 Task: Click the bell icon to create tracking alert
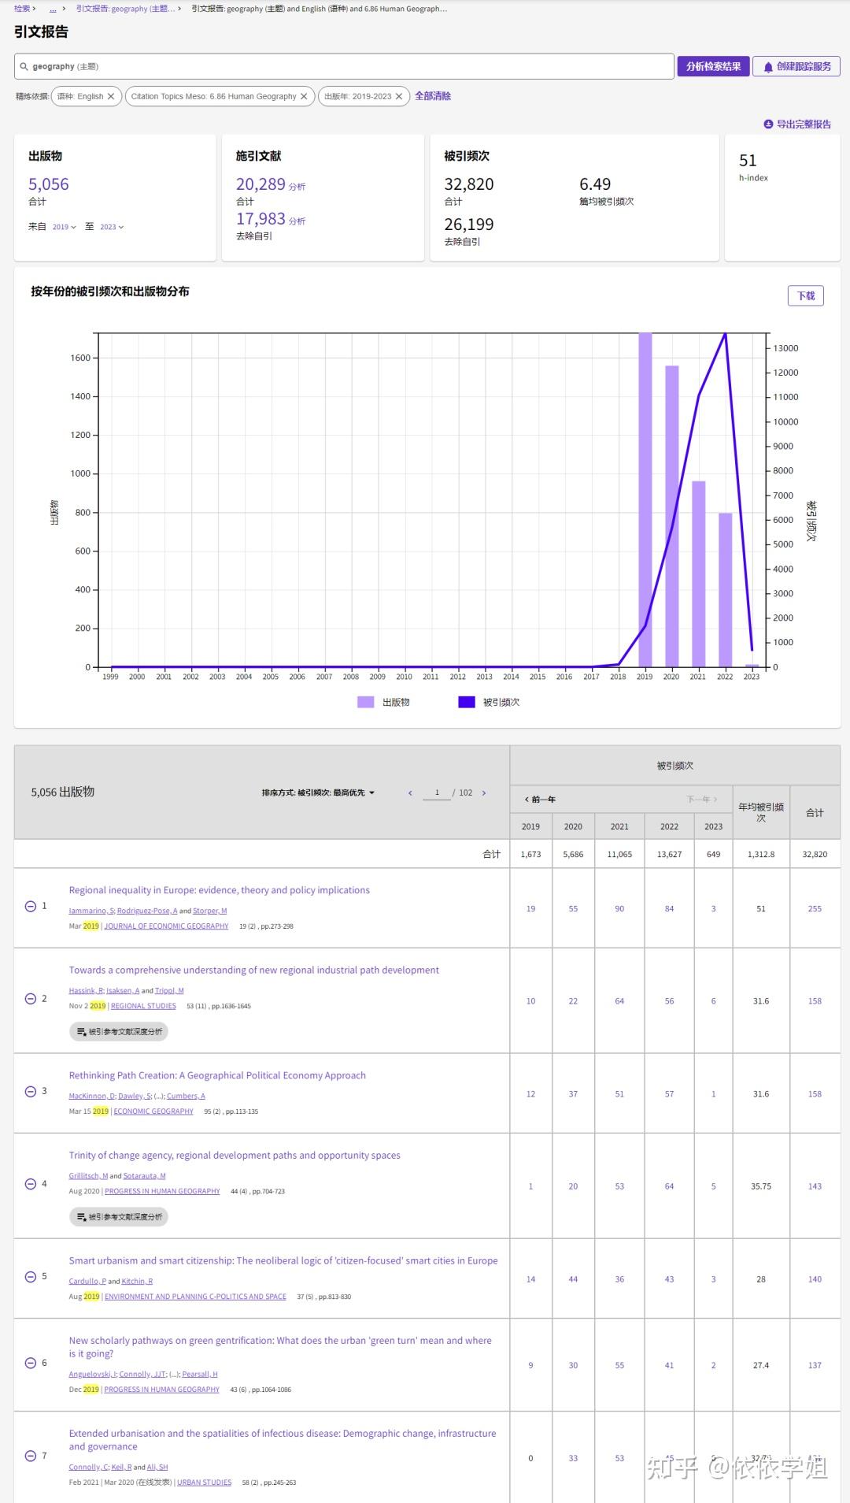[x=768, y=67]
